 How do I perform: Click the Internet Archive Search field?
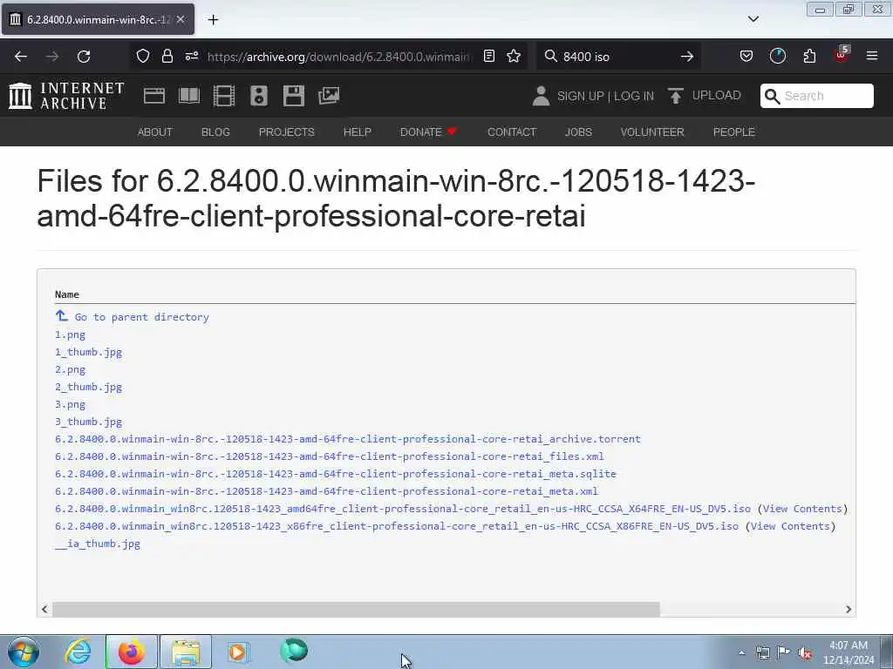[816, 96]
